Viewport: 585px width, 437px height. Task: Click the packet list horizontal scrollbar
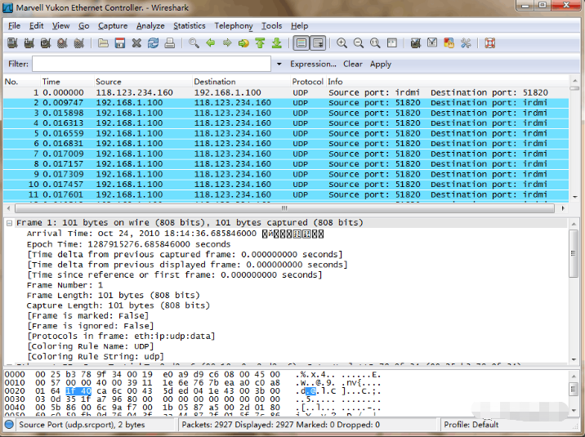[x=284, y=208]
